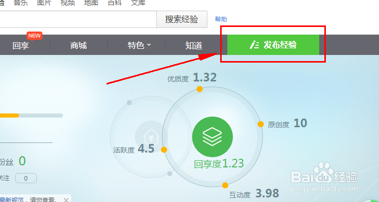Image resolution: width=379 pixels, height=202 pixels.
Task: Switch to 视频 top link
Action: click(x=67, y=3)
